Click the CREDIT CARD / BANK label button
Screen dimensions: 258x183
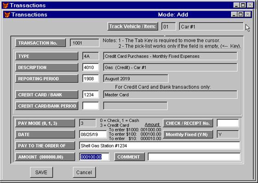(x=46, y=95)
